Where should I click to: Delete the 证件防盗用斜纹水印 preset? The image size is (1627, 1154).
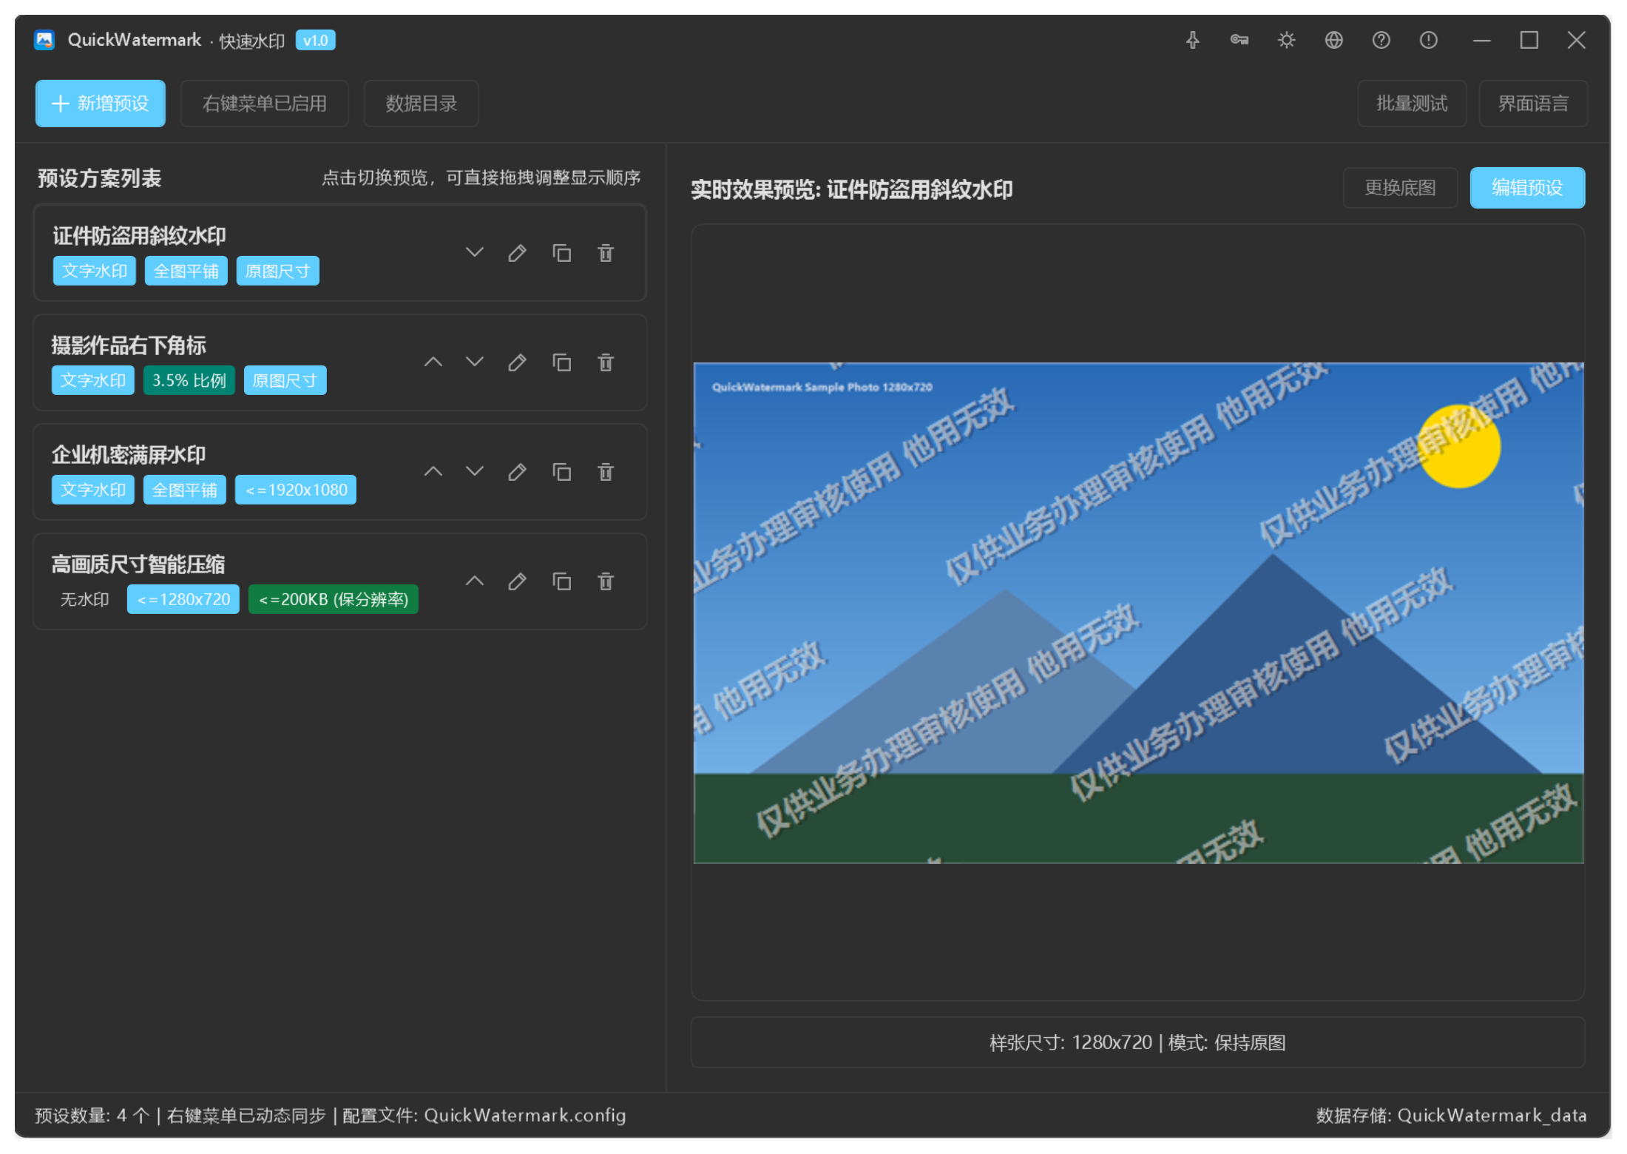606,253
